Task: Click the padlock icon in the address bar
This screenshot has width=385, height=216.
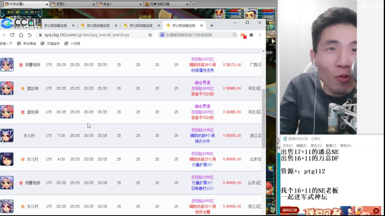Action: pyautogui.click(x=40, y=35)
